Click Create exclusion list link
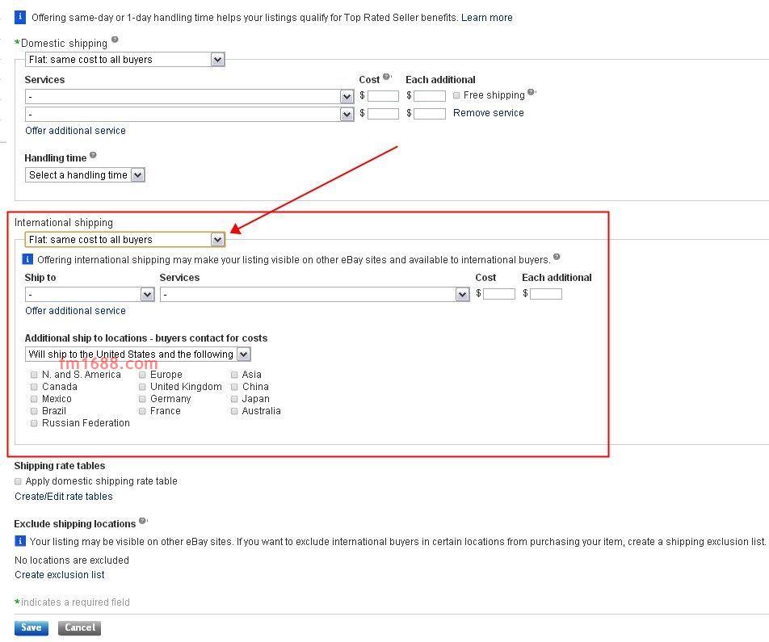The height and width of the screenshot is (642, 769). [59, 574]
